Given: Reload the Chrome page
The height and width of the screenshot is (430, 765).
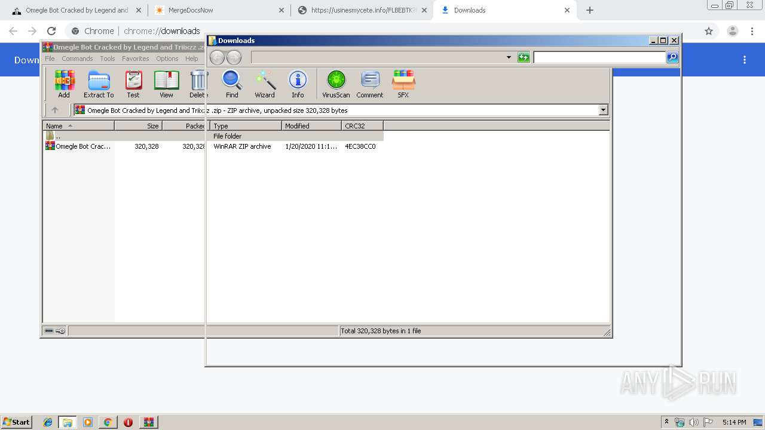Looking at the screenshot, I should [51, 31].
